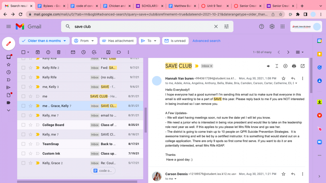Image resolution: width=326 pixels, height=183 pixels.
Task: Clear the search with the X icon
Action: (x=216, y=26)
